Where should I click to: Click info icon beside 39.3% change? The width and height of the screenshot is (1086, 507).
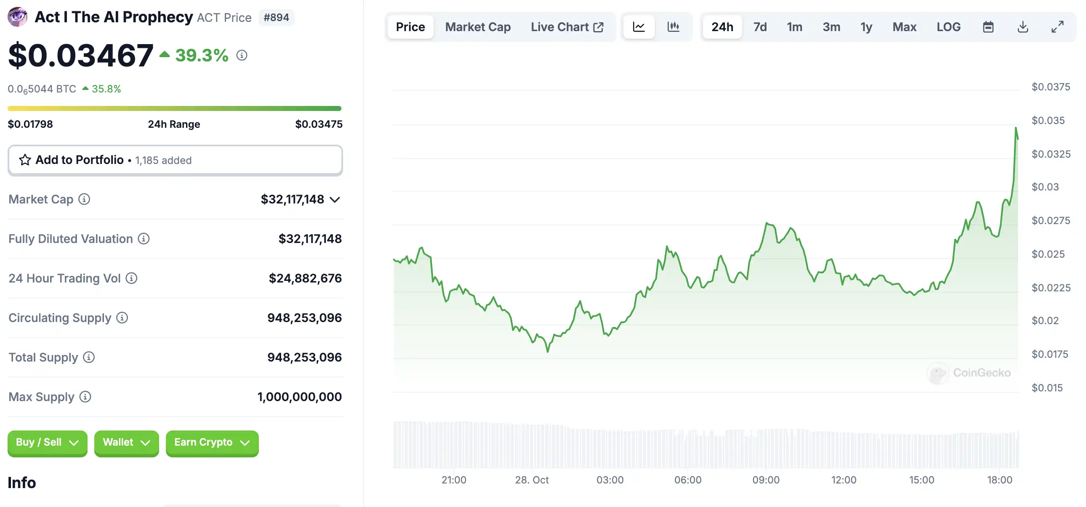point(242,55)
